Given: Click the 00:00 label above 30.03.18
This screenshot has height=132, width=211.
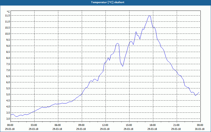Looking at the screenshot, I should [200, 125].
